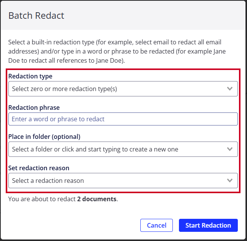This screenshot has width=247, height=241.
Task: Click the chevron in redaction reason field
Action: 230,181
